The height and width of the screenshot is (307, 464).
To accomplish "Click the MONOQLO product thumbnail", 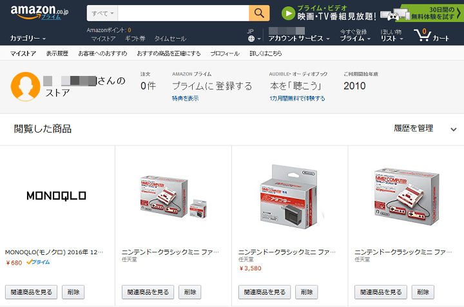I will pos(56,196).
